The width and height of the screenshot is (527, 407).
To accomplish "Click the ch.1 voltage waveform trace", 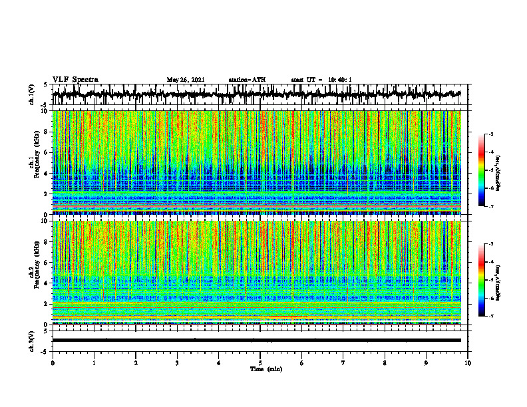I will pos(257,94).
